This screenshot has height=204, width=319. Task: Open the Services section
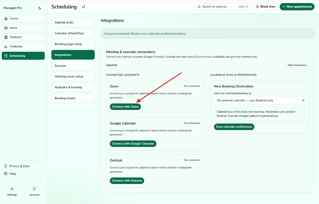tap(73, 66)
